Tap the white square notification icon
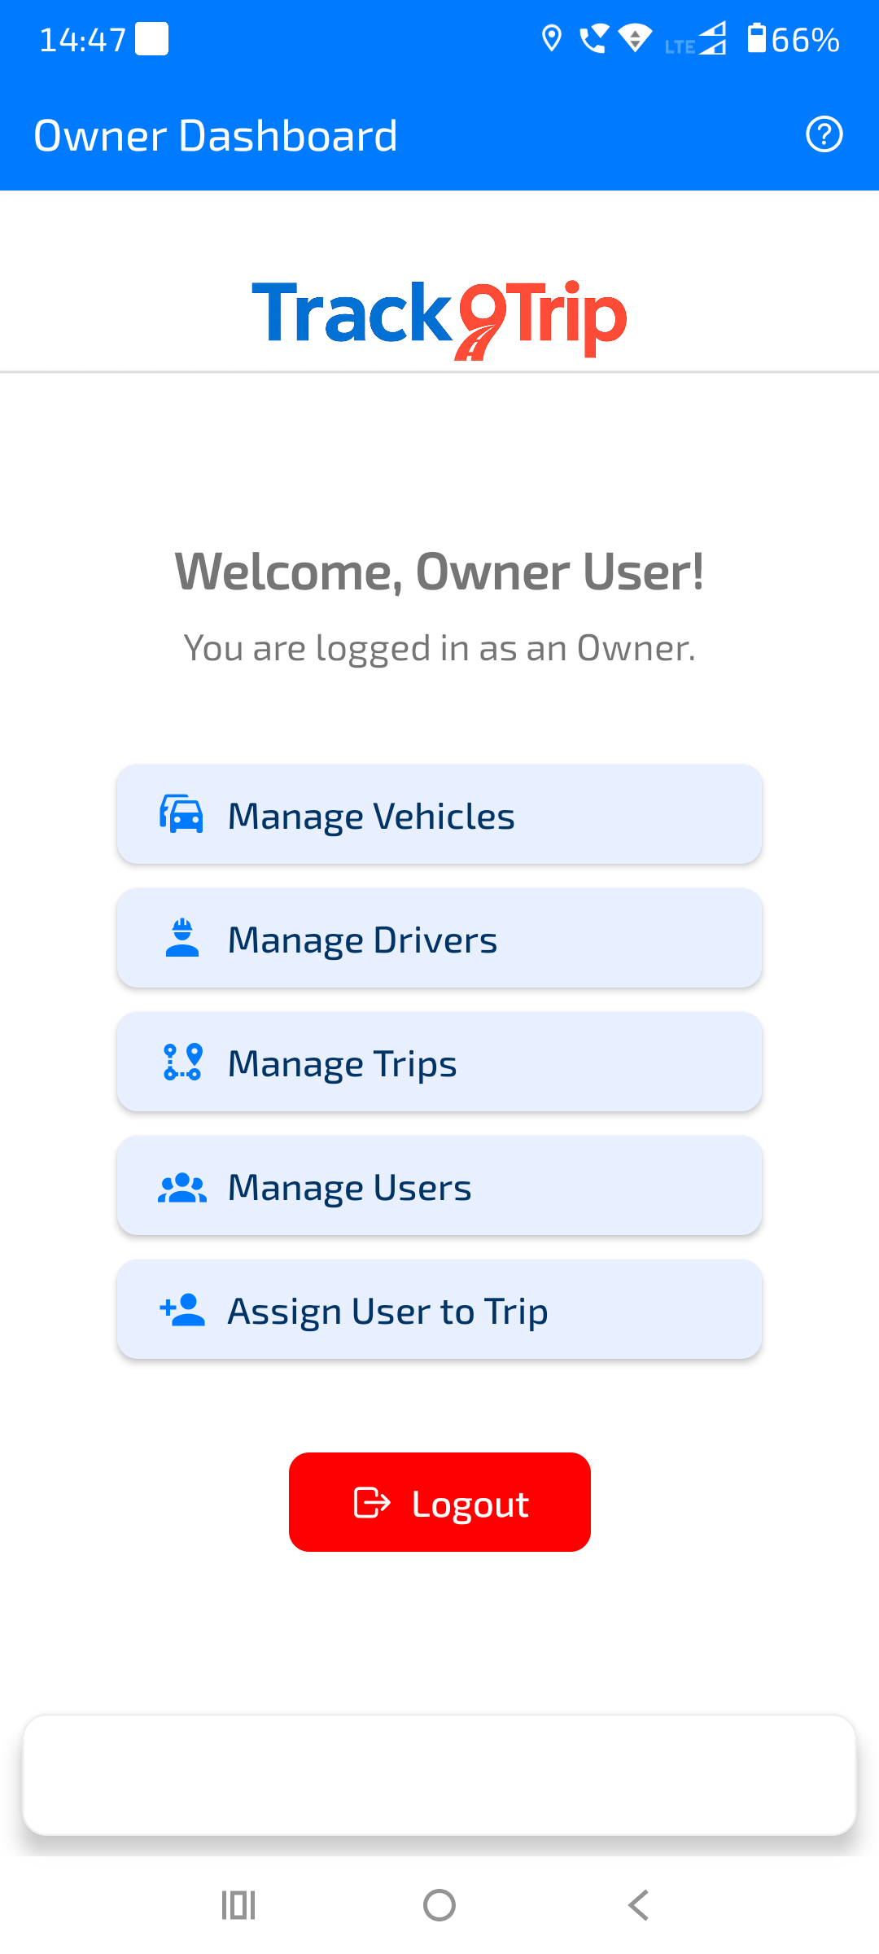The image size is (879, 1954). tap(152, 39)
